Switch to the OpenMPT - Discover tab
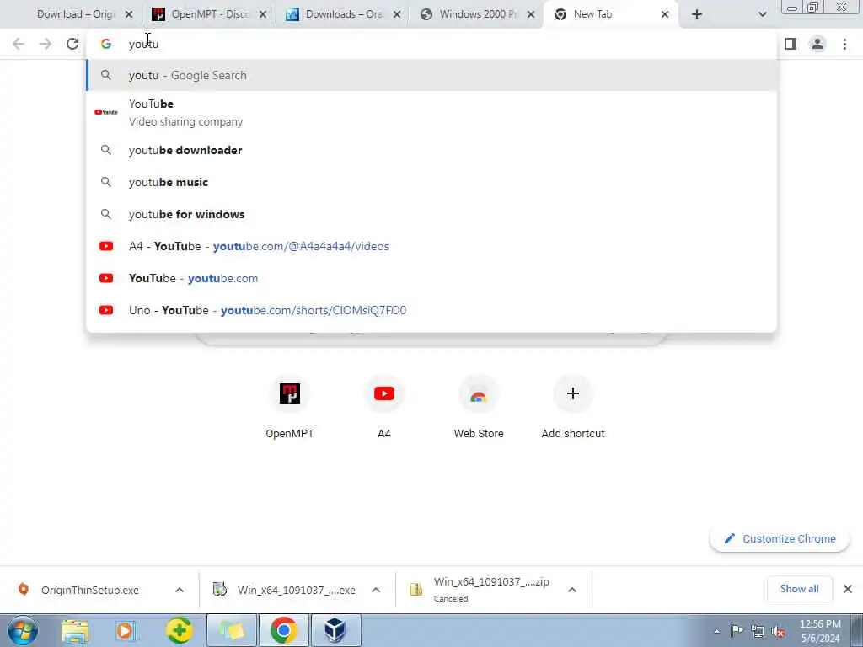Screen dimensions: 863x647 pos(209,14)
